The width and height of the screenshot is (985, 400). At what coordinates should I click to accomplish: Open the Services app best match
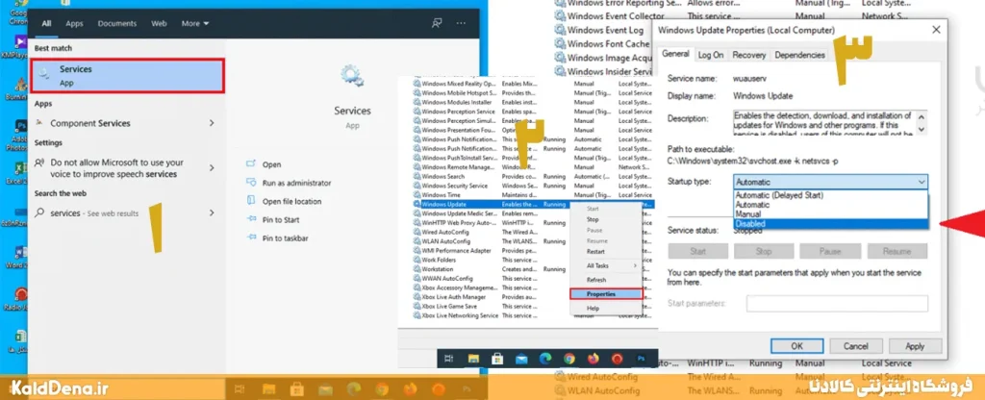(129, 75)
